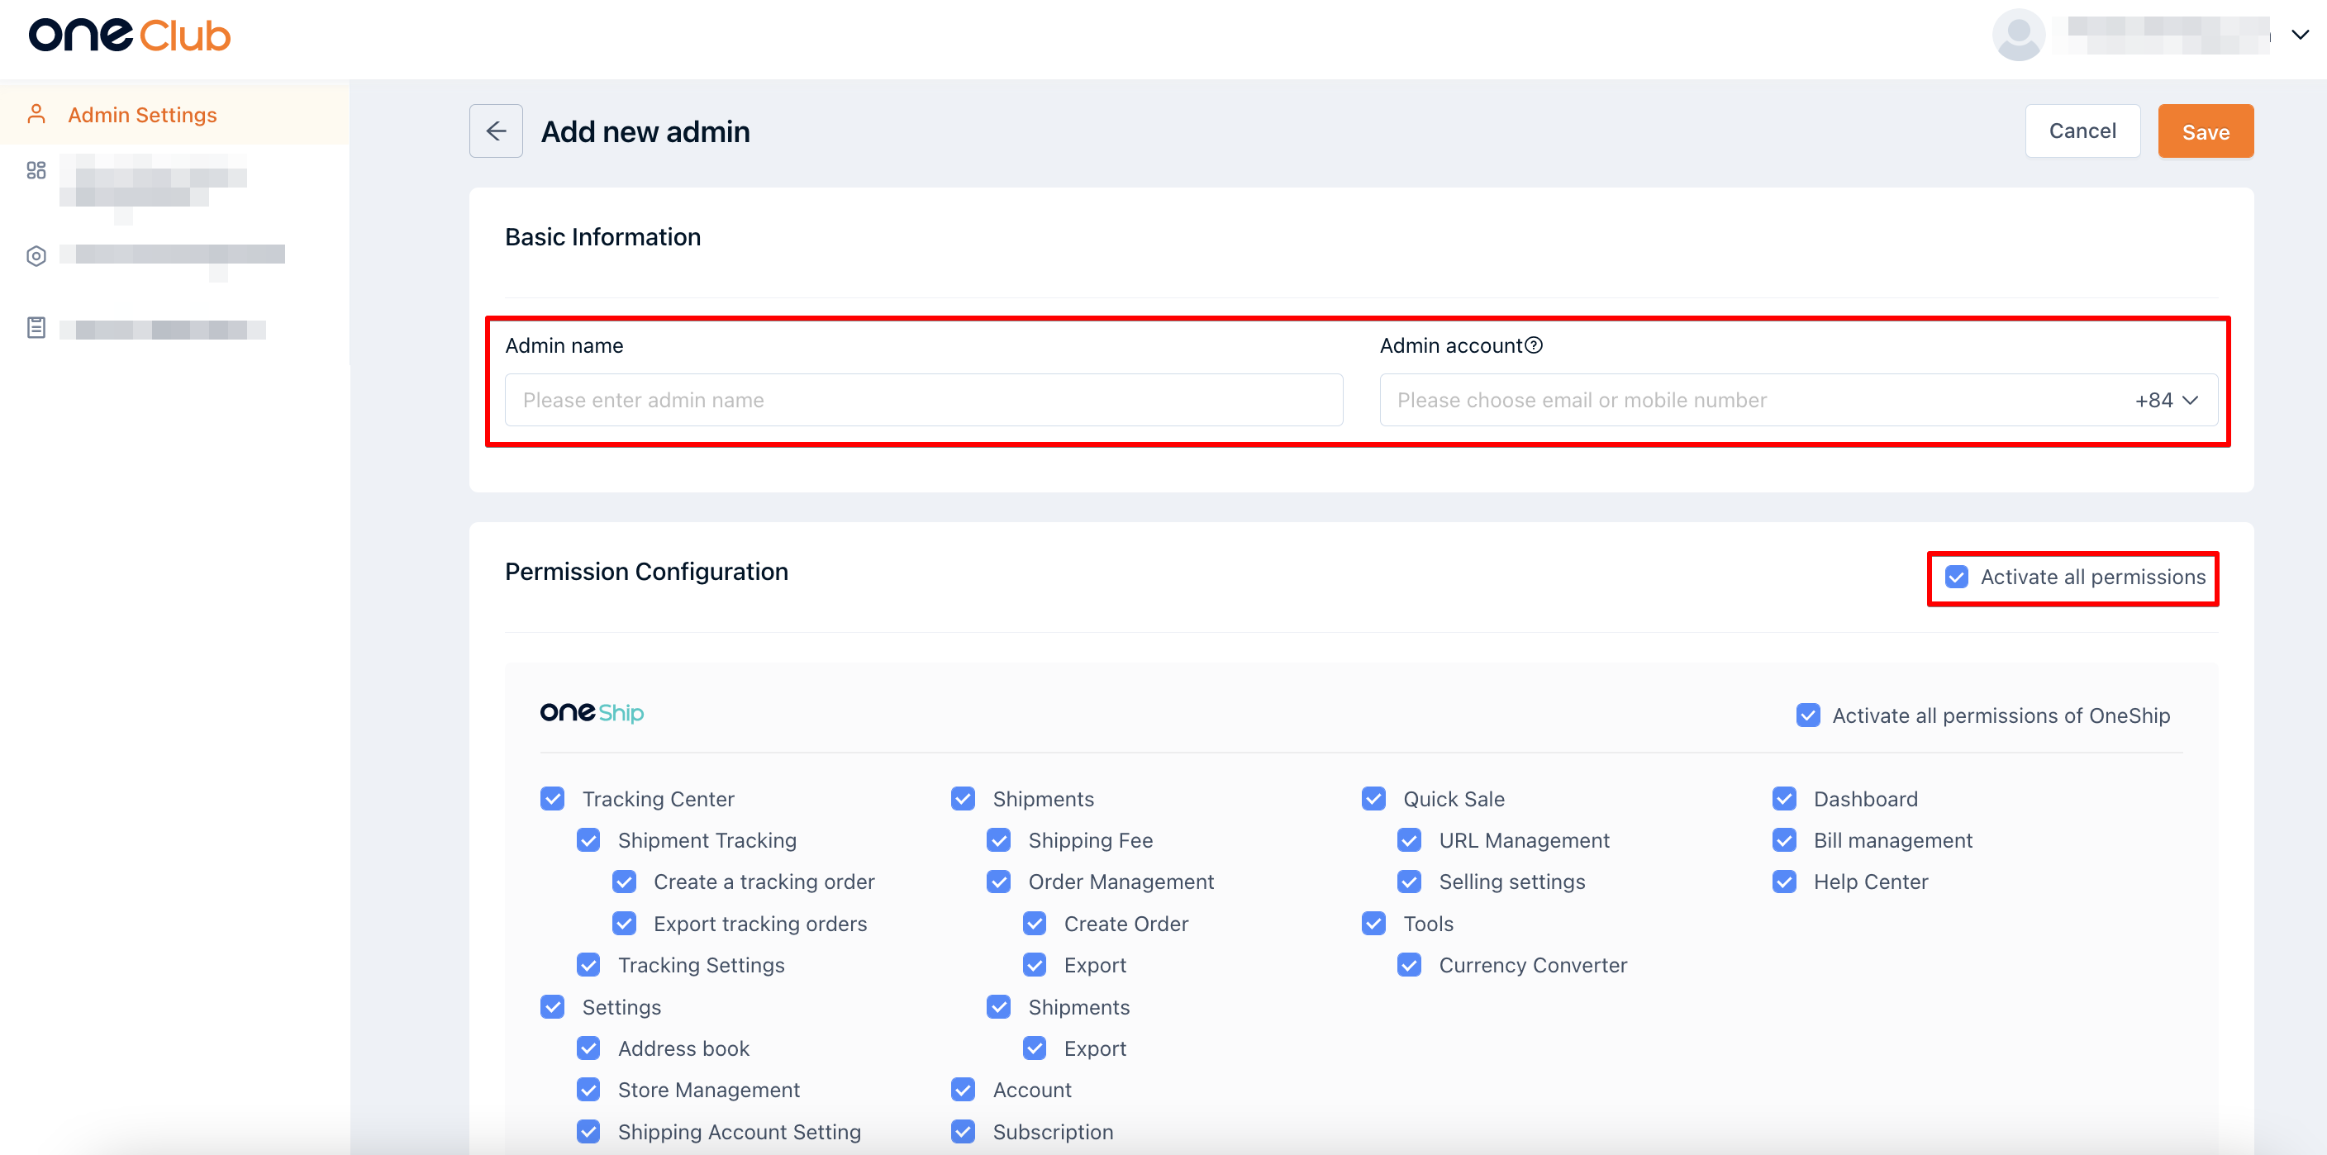Image resolution: width=2327 pixels, height=1155 pixels.
Task: Uncheck the top-level Shipments permission
Action: (963, 798)
